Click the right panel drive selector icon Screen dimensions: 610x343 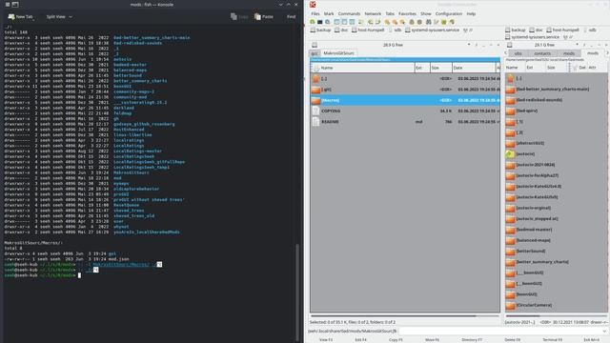coord(509,45)
